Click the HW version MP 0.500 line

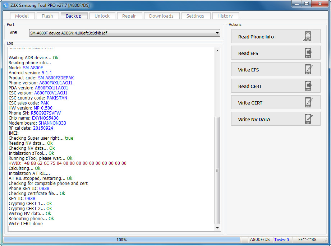pyautogui.click(x=31, y=108)
